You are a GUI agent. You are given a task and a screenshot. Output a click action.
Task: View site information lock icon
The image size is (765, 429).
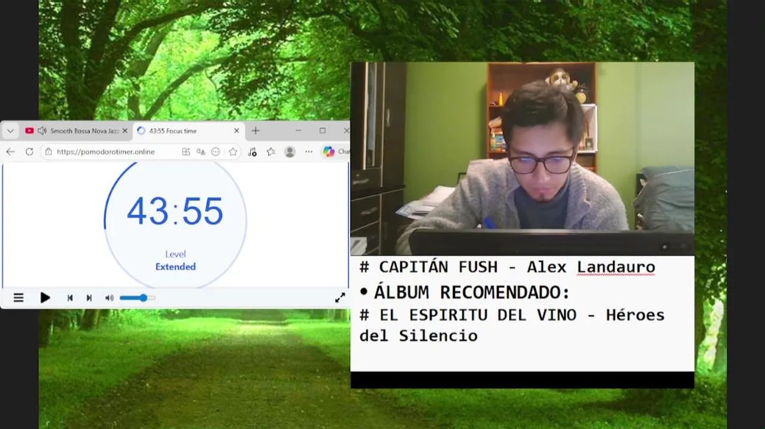pos(49,152)
